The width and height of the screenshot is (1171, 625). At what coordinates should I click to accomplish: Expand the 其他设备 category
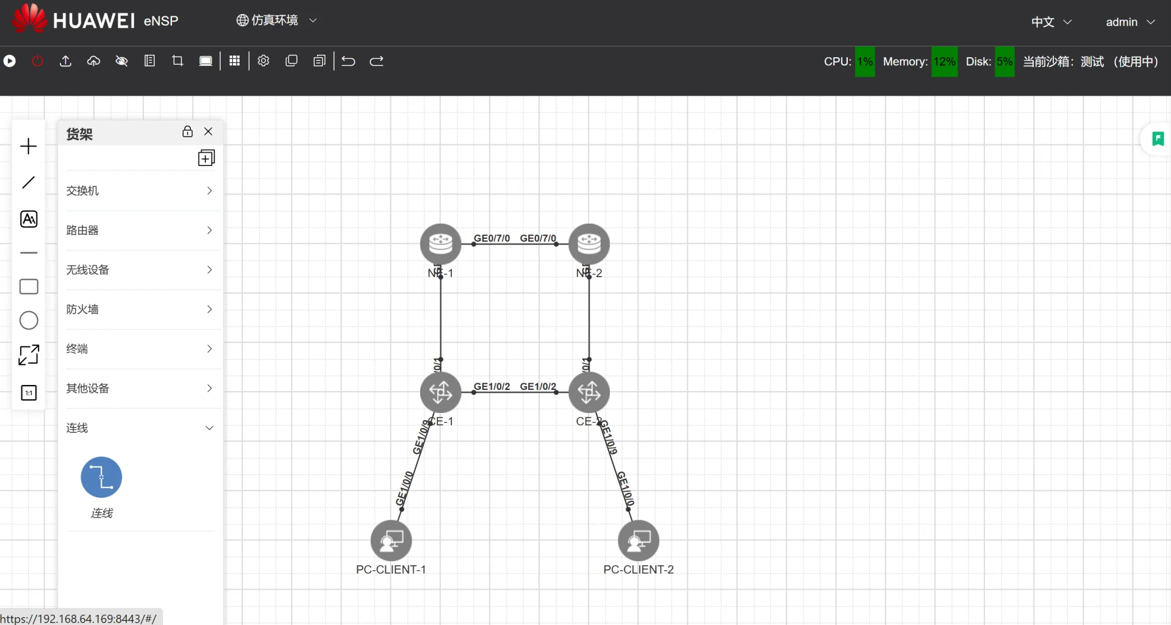tap(140, 389)
